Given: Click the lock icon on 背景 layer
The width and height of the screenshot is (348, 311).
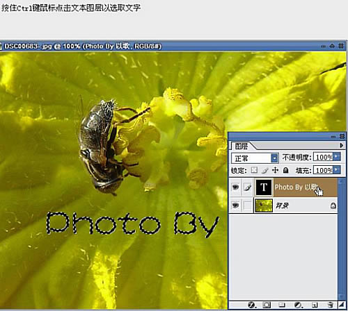Looking at the screenshot, I should 333,205.
